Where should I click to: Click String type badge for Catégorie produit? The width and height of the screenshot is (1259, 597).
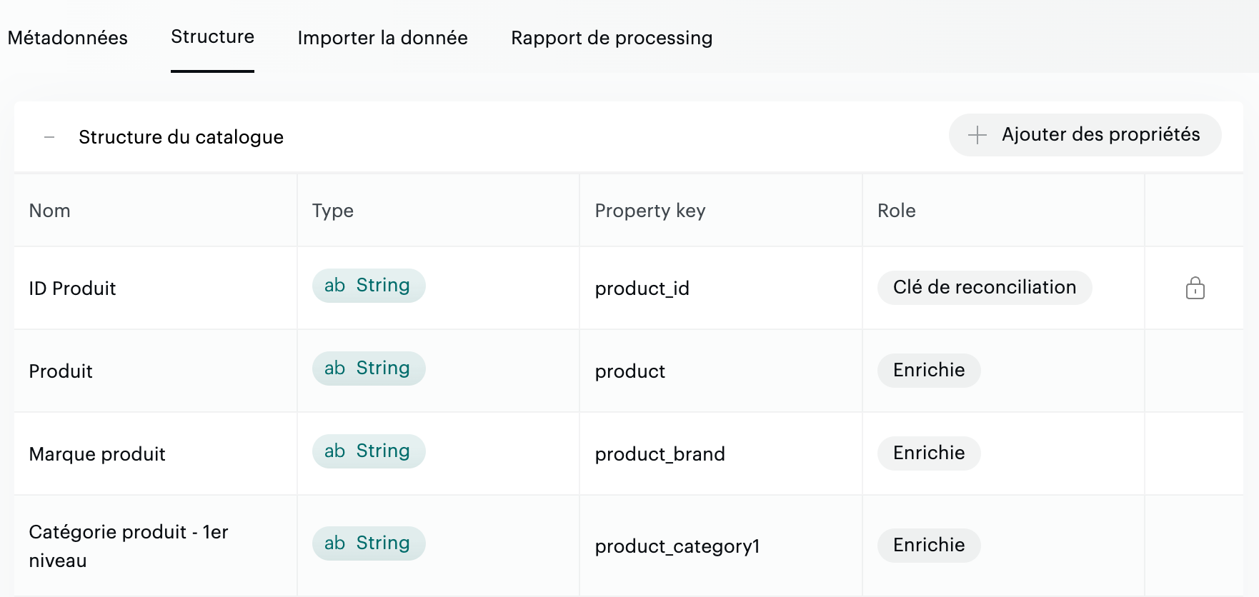368,543
